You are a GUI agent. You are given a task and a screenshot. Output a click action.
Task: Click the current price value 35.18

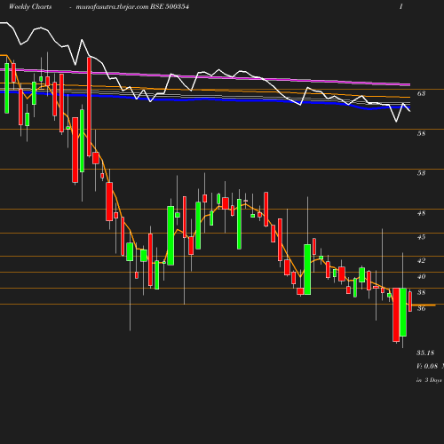coord(425,353)
